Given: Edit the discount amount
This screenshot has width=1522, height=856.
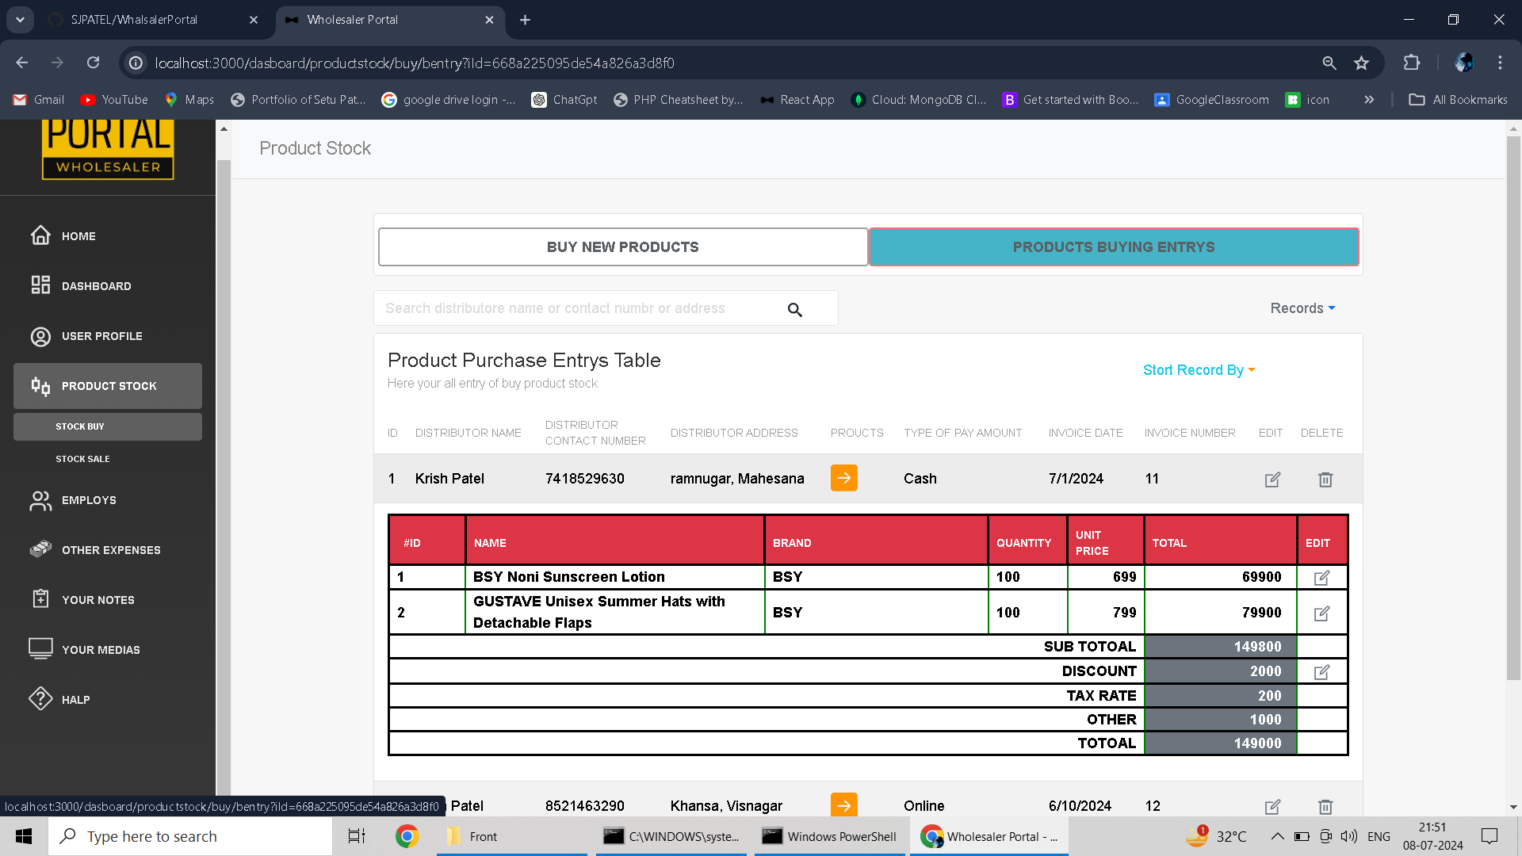Looking at the screenshot, I should point(1321,672).
